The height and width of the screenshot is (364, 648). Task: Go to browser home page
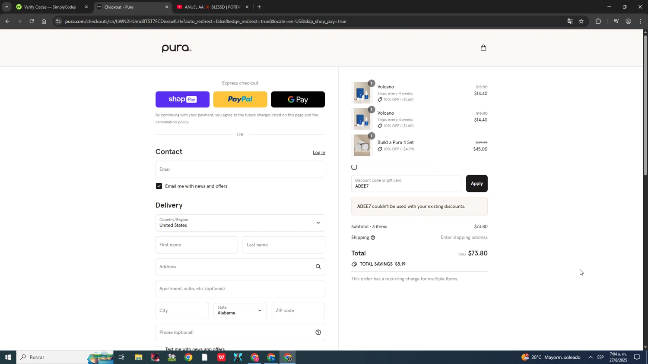click(x=44, y=21)
